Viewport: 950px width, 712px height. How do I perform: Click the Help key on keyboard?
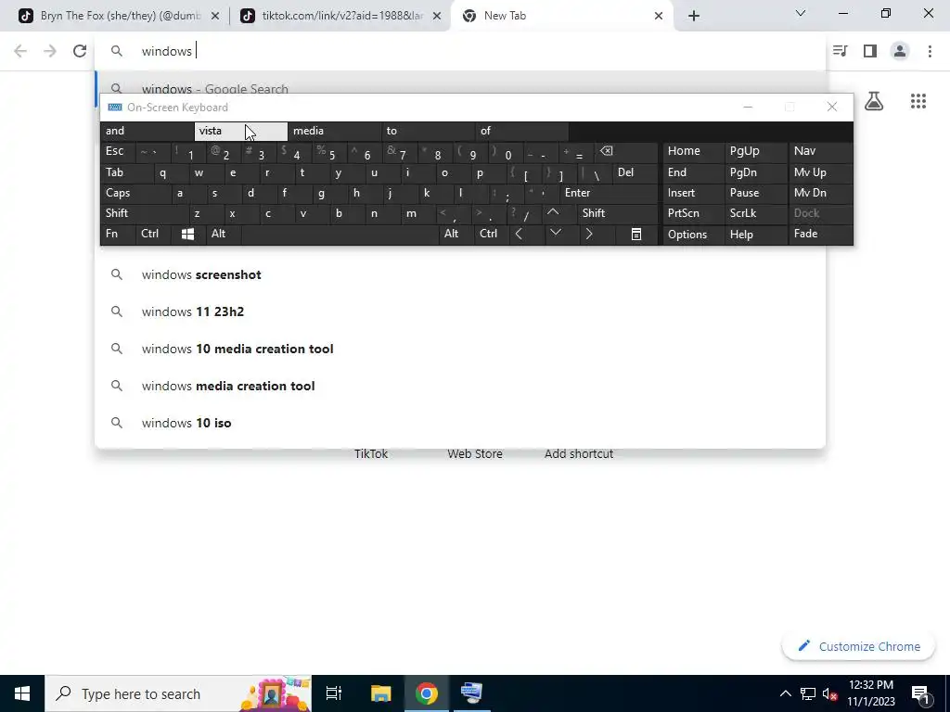click(756, 234)
